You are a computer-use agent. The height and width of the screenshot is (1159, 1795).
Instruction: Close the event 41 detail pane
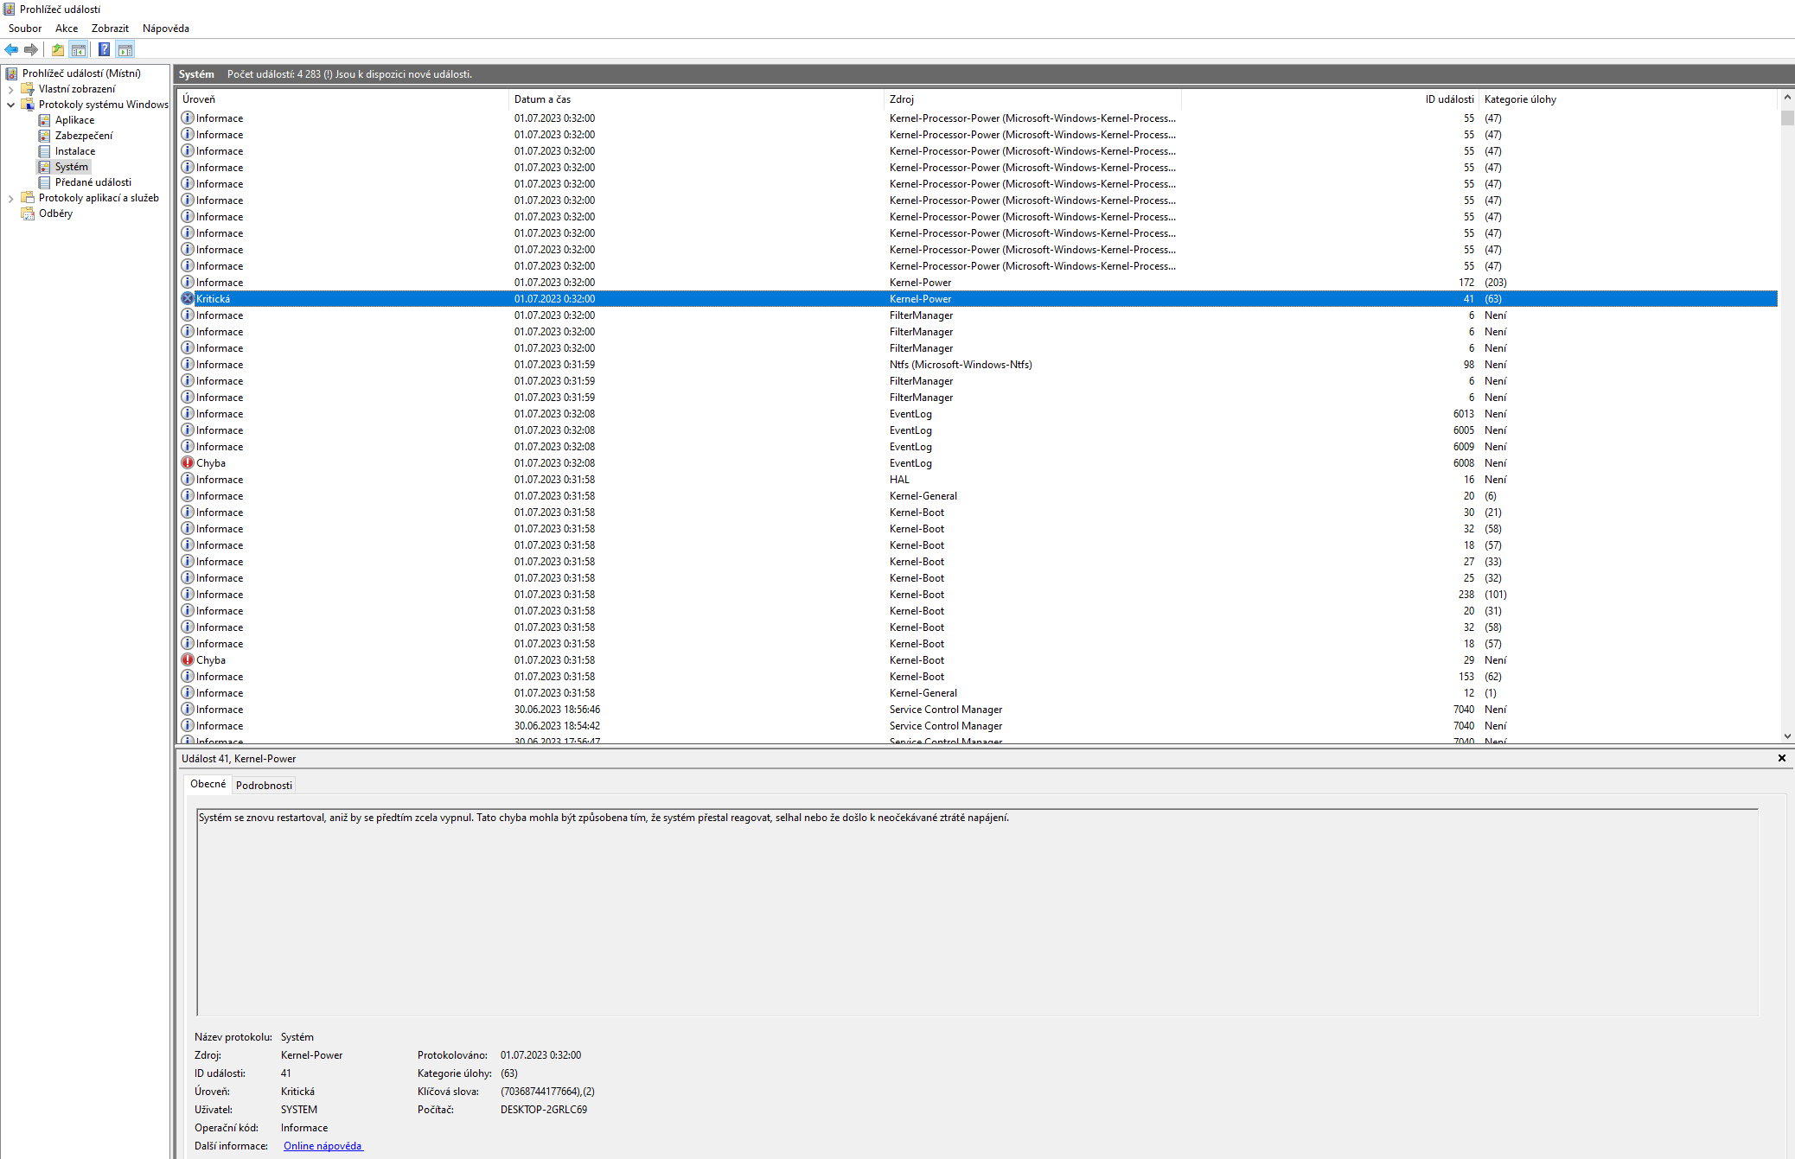1781,758
